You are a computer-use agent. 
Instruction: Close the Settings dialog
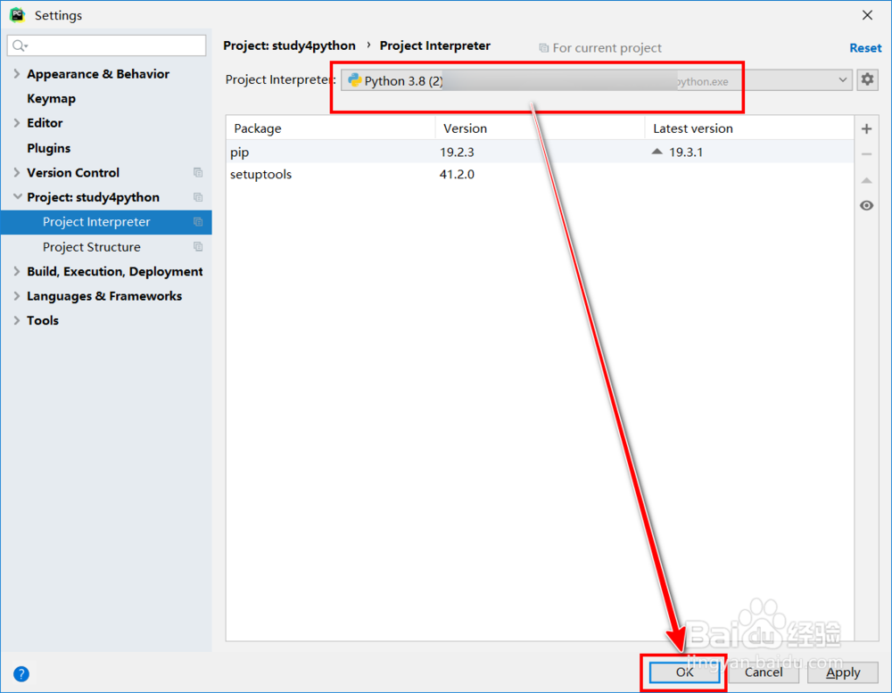[867, 15]
